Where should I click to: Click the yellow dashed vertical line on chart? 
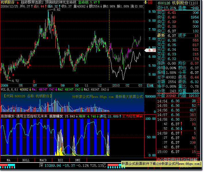pos(109,43)
